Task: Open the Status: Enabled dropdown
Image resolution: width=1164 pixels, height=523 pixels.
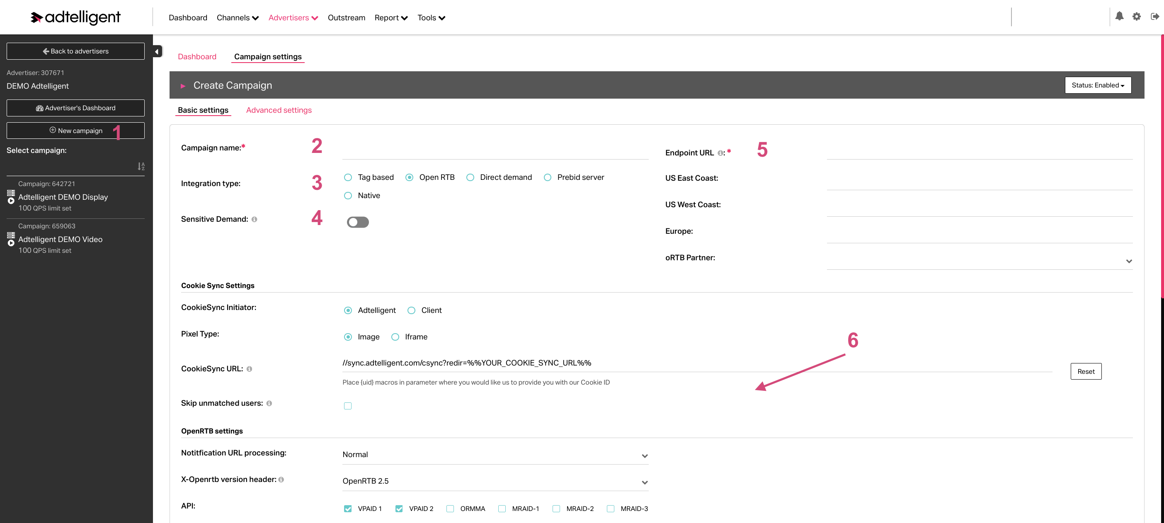Action: pyautogui.click(x=1098, y=85)
